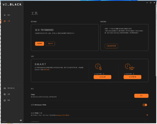This screenshot has width=157, height=124.
Task: Expand the 自动 TRIM 计划 dropdown arrow
Action: pos(147,115)
